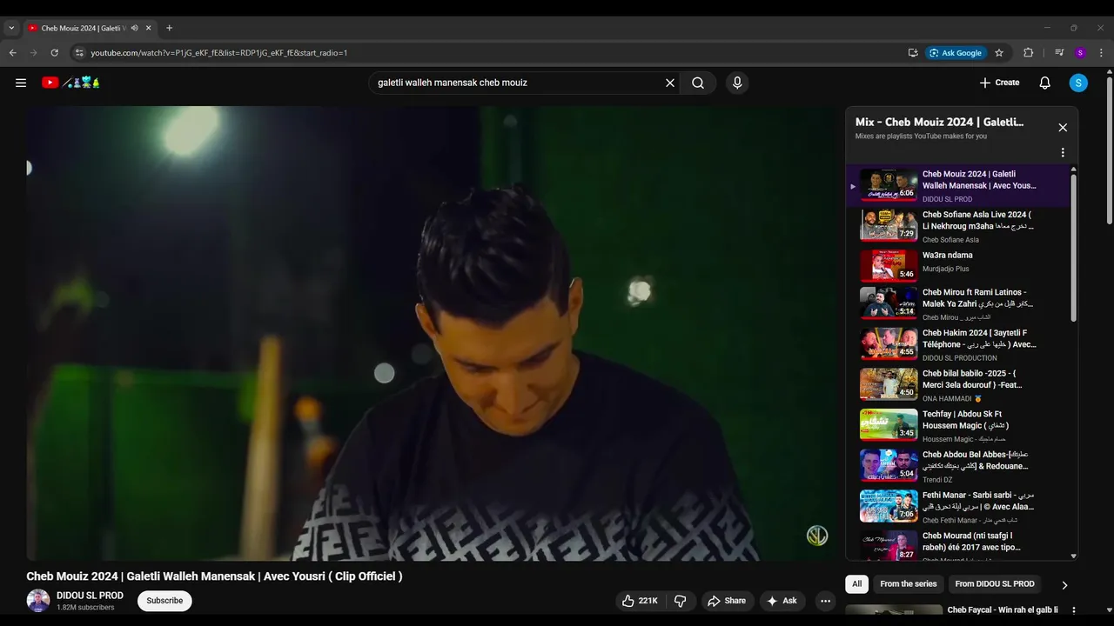Click the address bar URL
The height and width of the screenshot is (626, 1114).
tap(219, 53)
